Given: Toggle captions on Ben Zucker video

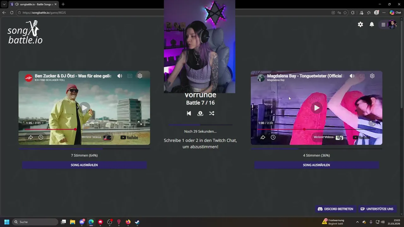Looking at the screenshot, I should pyautogui.click(x=130, y=76).
